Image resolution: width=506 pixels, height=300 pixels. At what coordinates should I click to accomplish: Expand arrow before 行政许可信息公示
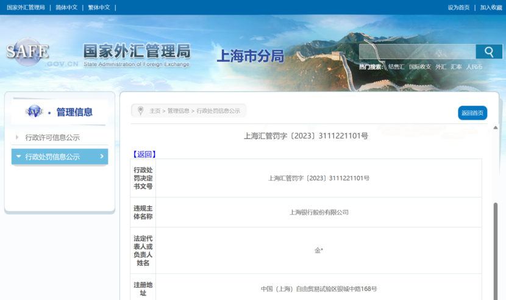coord(17,137)
